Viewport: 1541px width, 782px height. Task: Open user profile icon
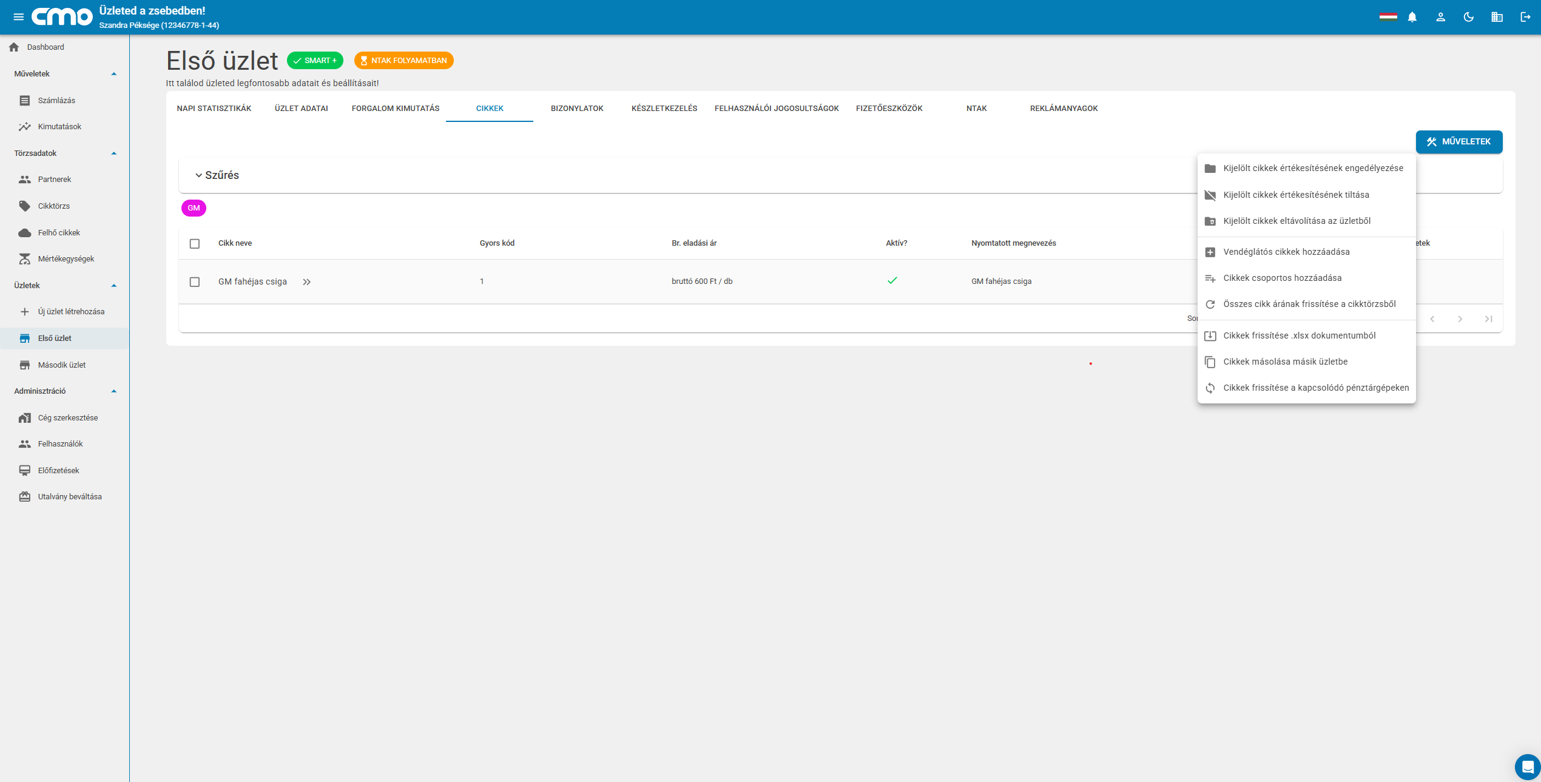click(x=1441, y=17)
